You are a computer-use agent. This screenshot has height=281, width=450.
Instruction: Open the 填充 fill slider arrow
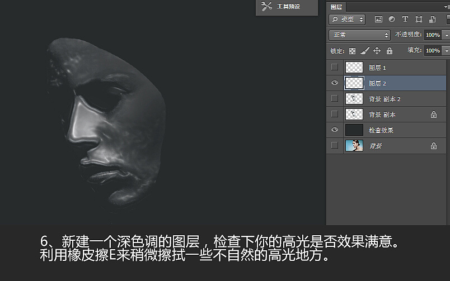446,51
